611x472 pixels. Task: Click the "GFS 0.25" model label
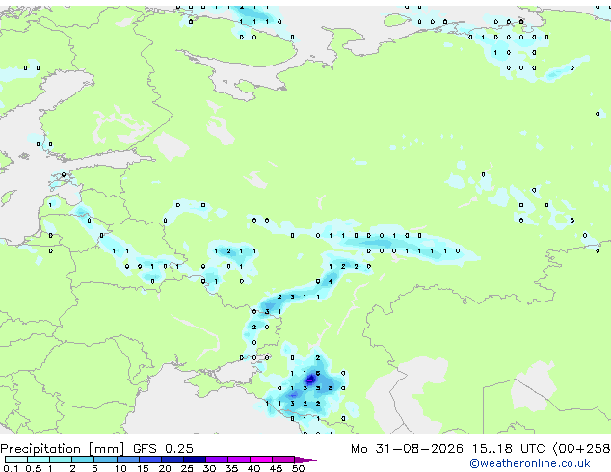(163, 449)
